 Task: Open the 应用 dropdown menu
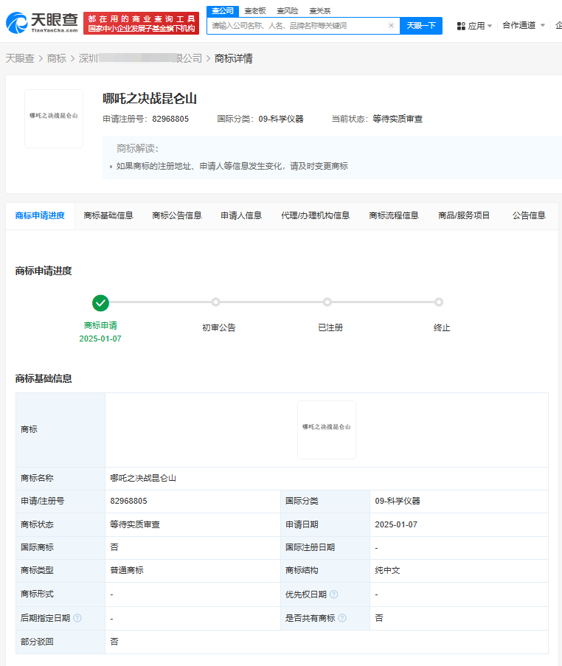click(476, 26)
